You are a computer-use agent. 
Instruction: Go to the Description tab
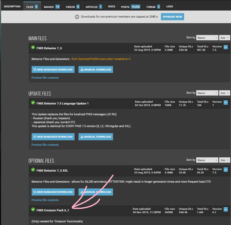pyautogui.click(x=12, y=6)
